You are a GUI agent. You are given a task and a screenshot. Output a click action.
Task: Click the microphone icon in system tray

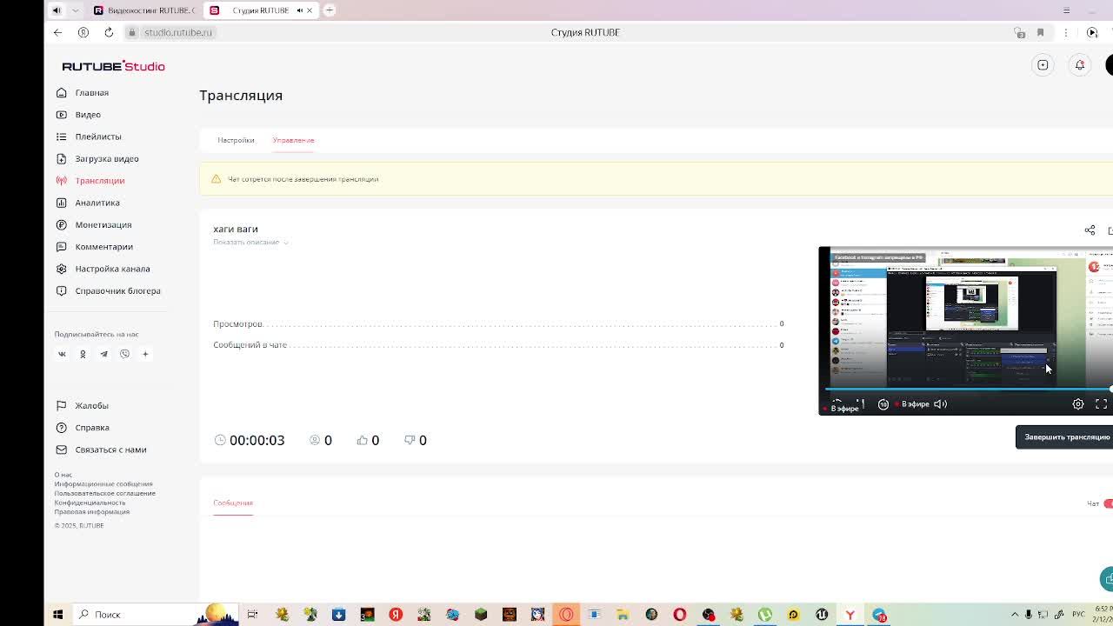click(x=1029, y=615)
